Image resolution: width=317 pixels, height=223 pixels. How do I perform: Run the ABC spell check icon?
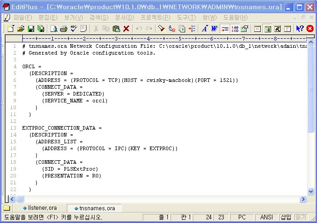point(74,29)
